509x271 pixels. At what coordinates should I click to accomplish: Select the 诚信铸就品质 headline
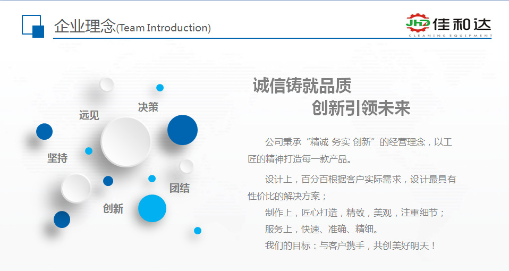click(302, 86)
